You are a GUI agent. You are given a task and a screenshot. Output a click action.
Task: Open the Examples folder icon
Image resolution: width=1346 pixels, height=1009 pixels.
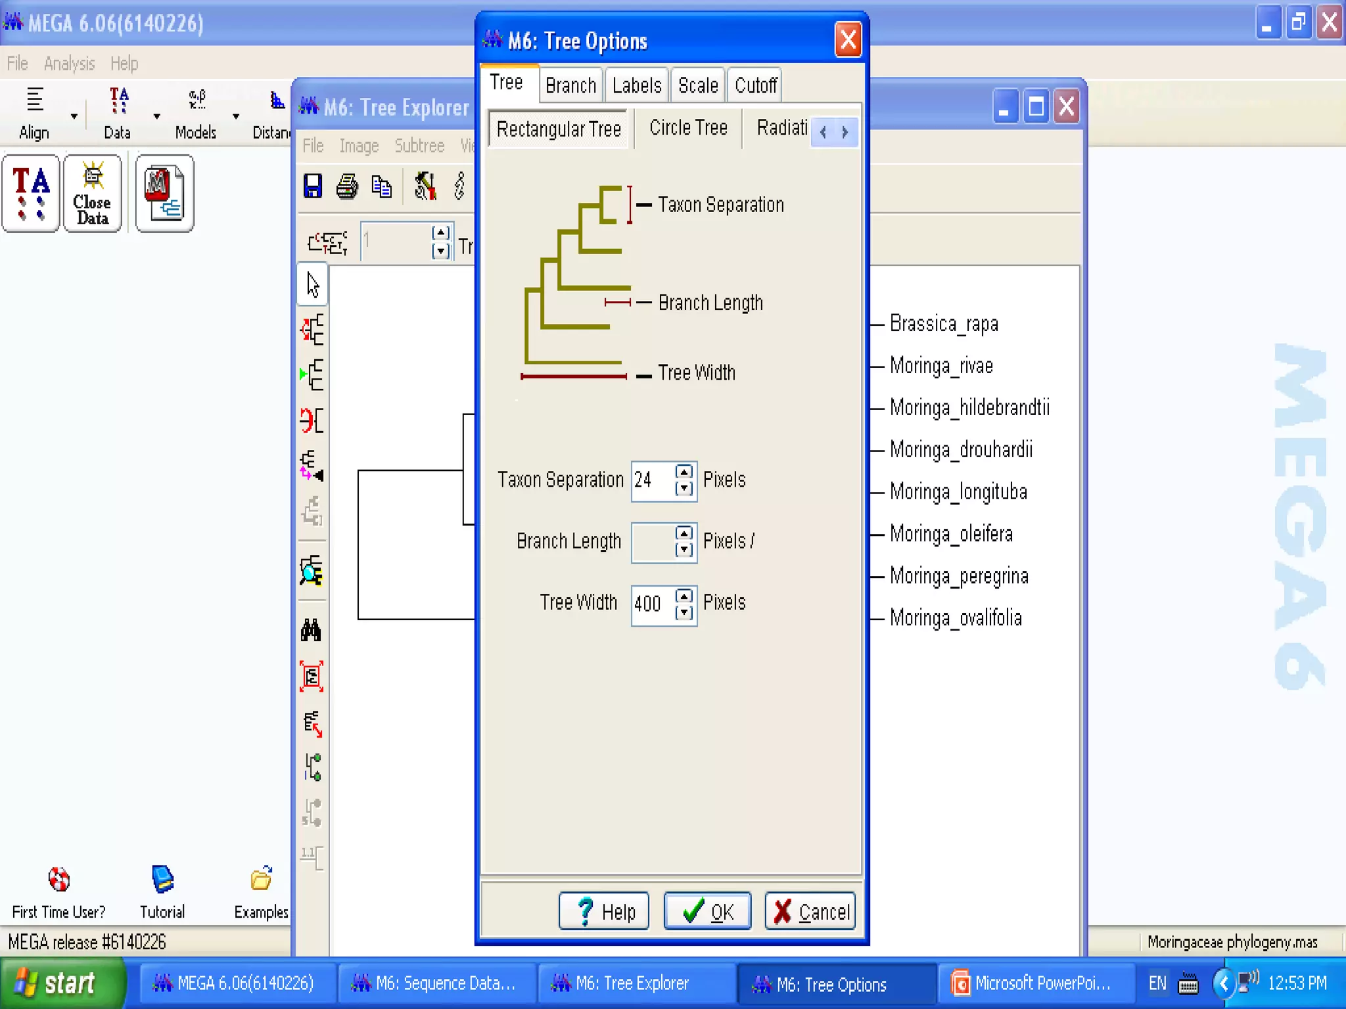click(261, 879)
